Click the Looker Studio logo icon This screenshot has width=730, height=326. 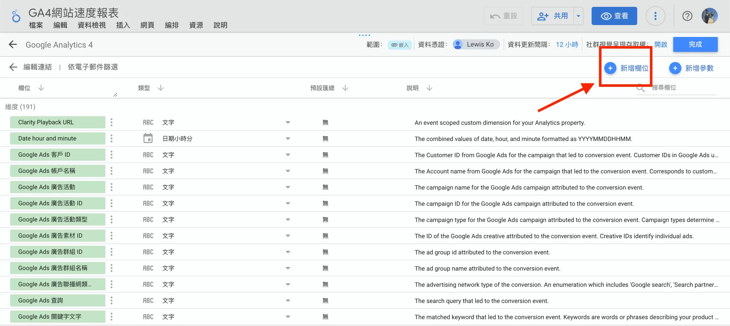16,16
